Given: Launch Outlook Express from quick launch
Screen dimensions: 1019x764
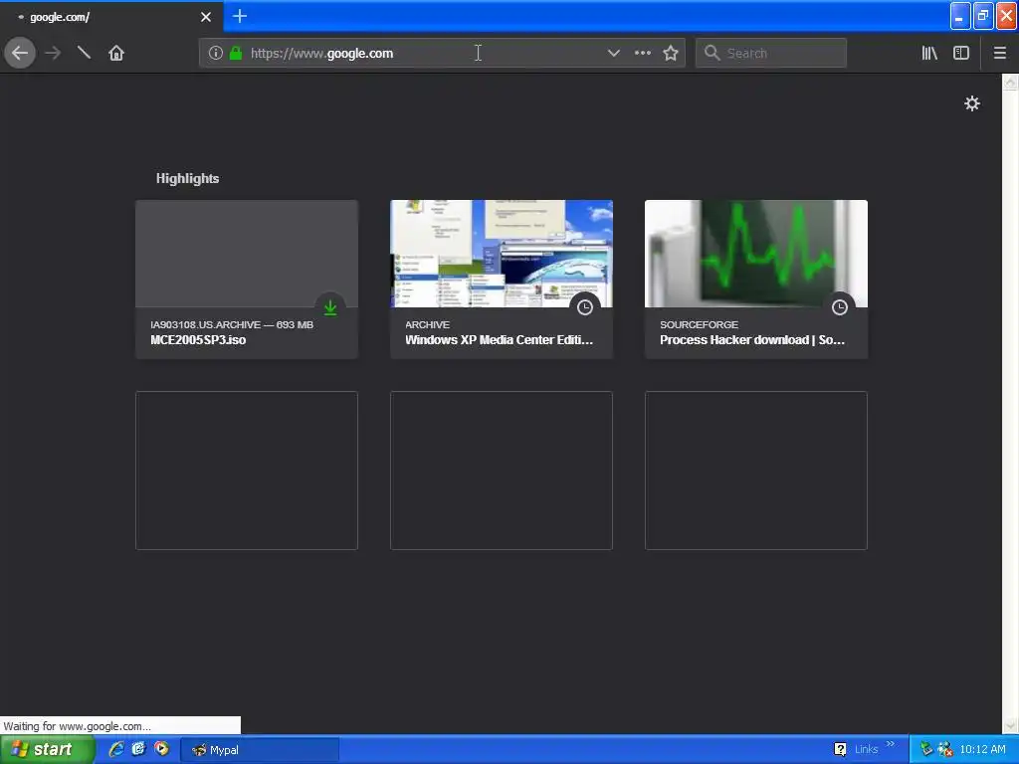Looking at the screenshot, I should [x=138, y=749].
